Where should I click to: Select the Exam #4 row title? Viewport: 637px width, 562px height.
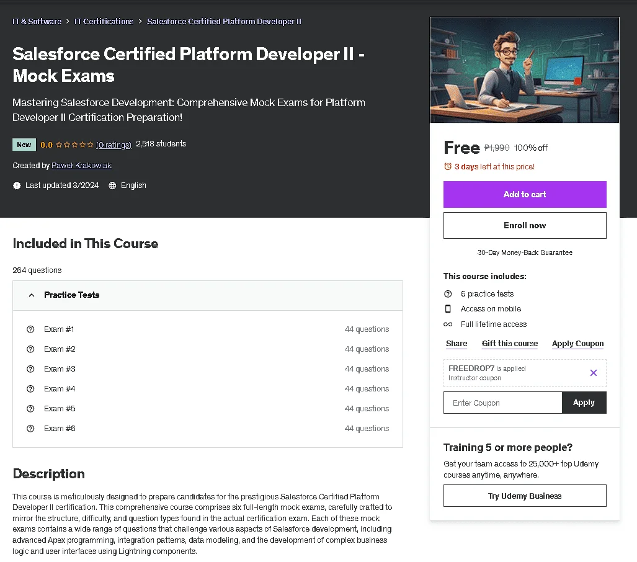(60, 389)
